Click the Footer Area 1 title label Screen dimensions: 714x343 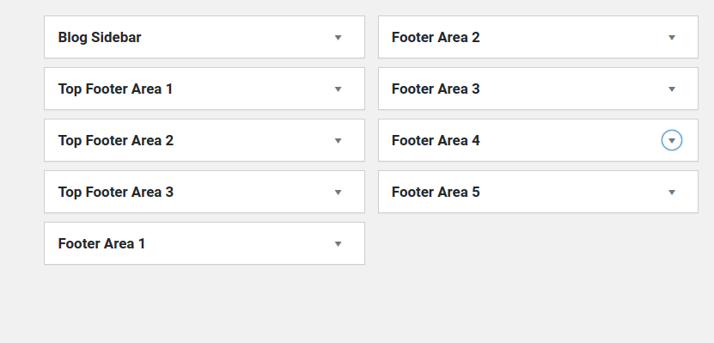[101, 243]
